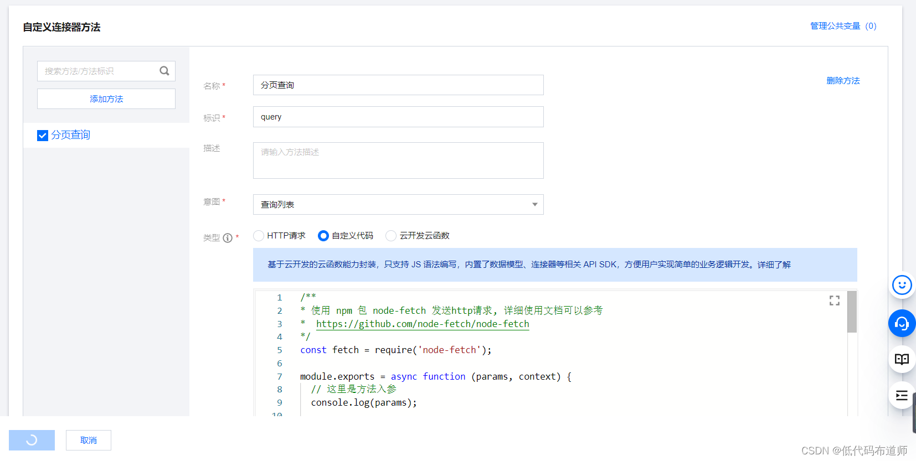Click the 名称 field containing 分页查询
916x461 pixels.
pos(398,85)
